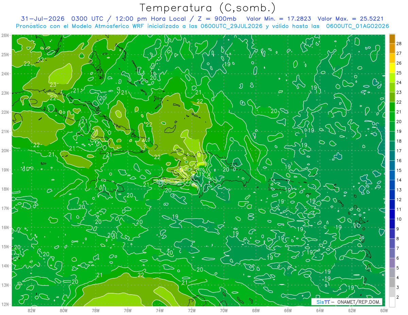Click the purple swatch between 5 and 6

[x=392, y=263]
